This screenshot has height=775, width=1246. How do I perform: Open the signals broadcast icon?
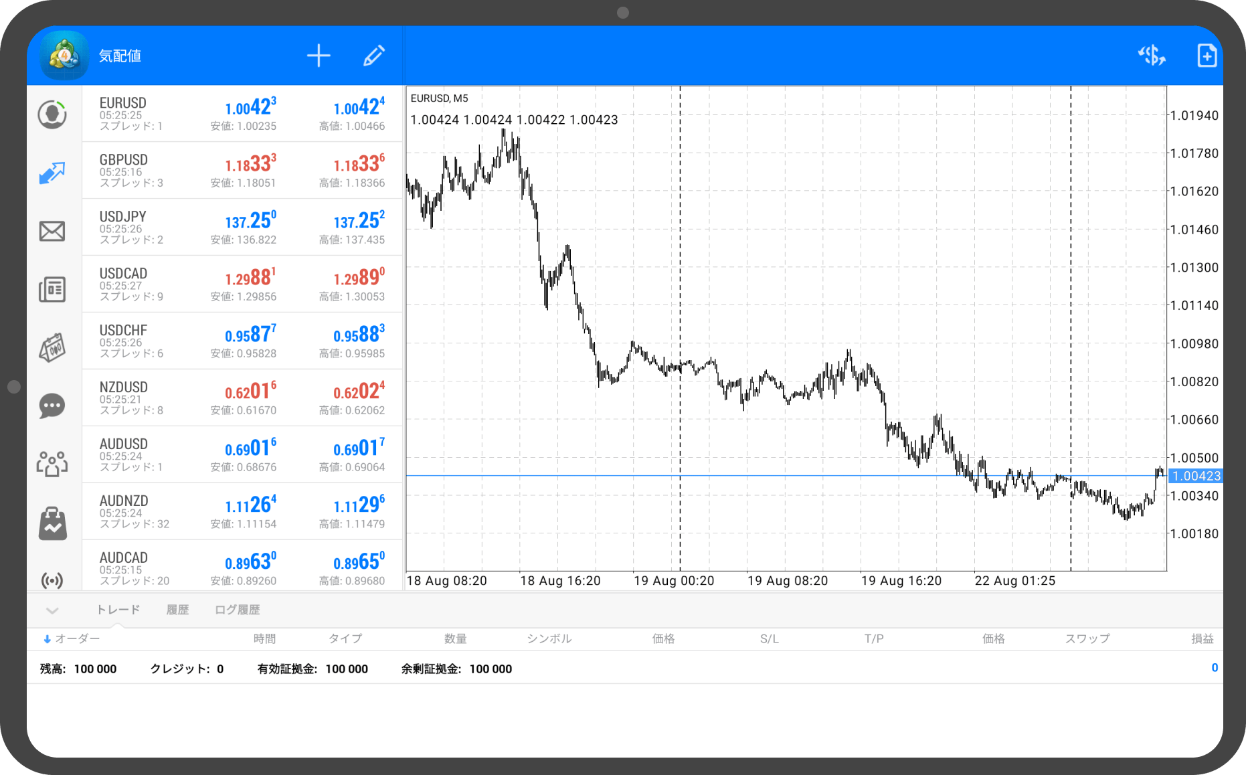click(x=52, y=580)
